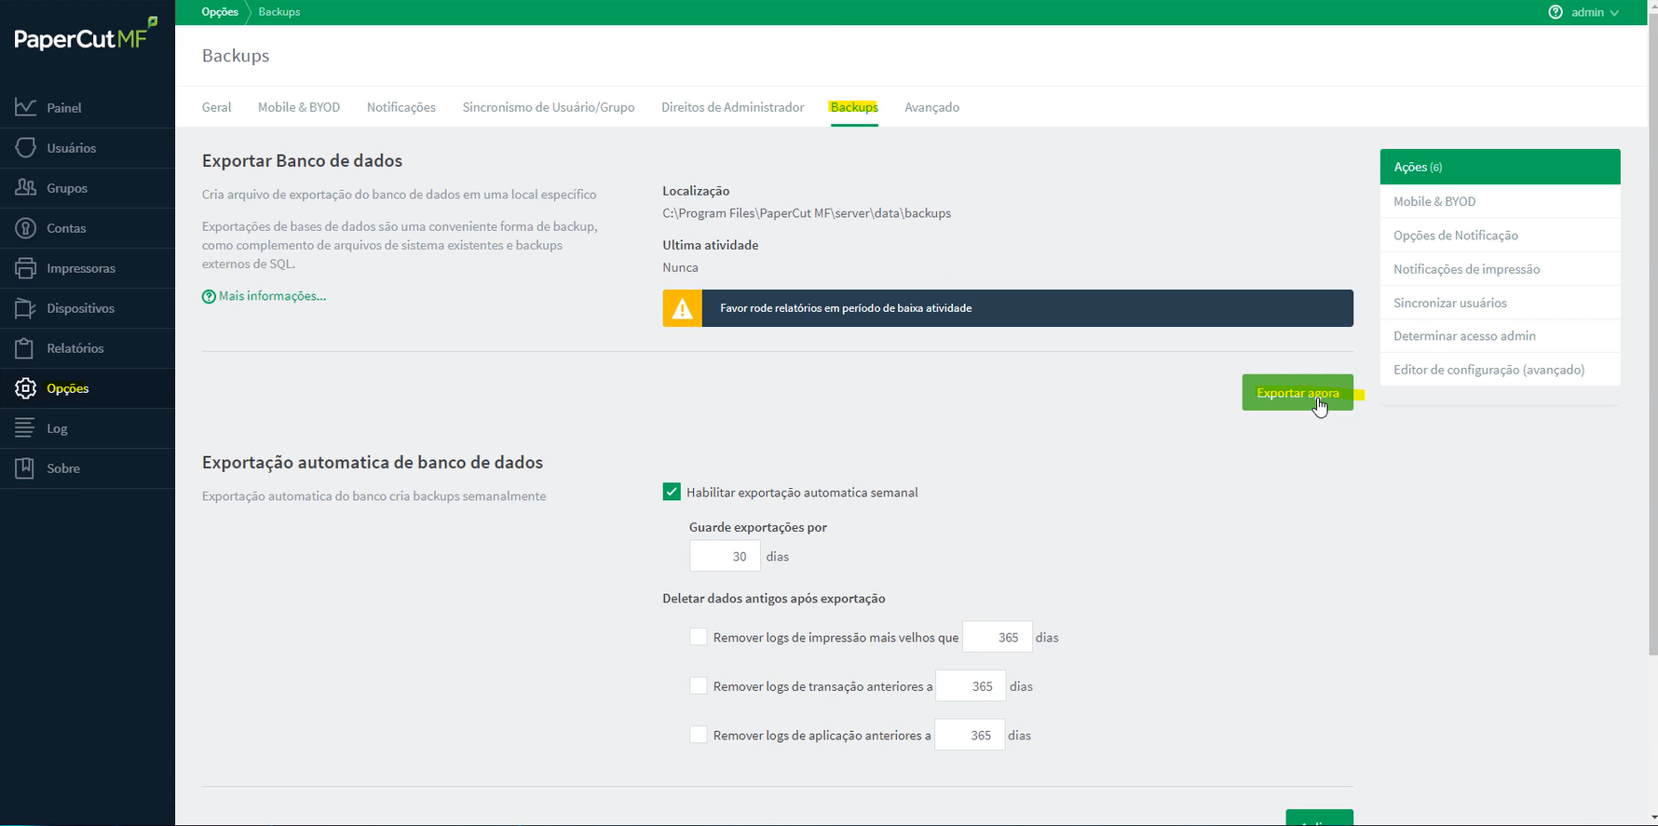Click the impressão logs days field
The height and width of the screenshot is (826, 1658).
point(997,637)
